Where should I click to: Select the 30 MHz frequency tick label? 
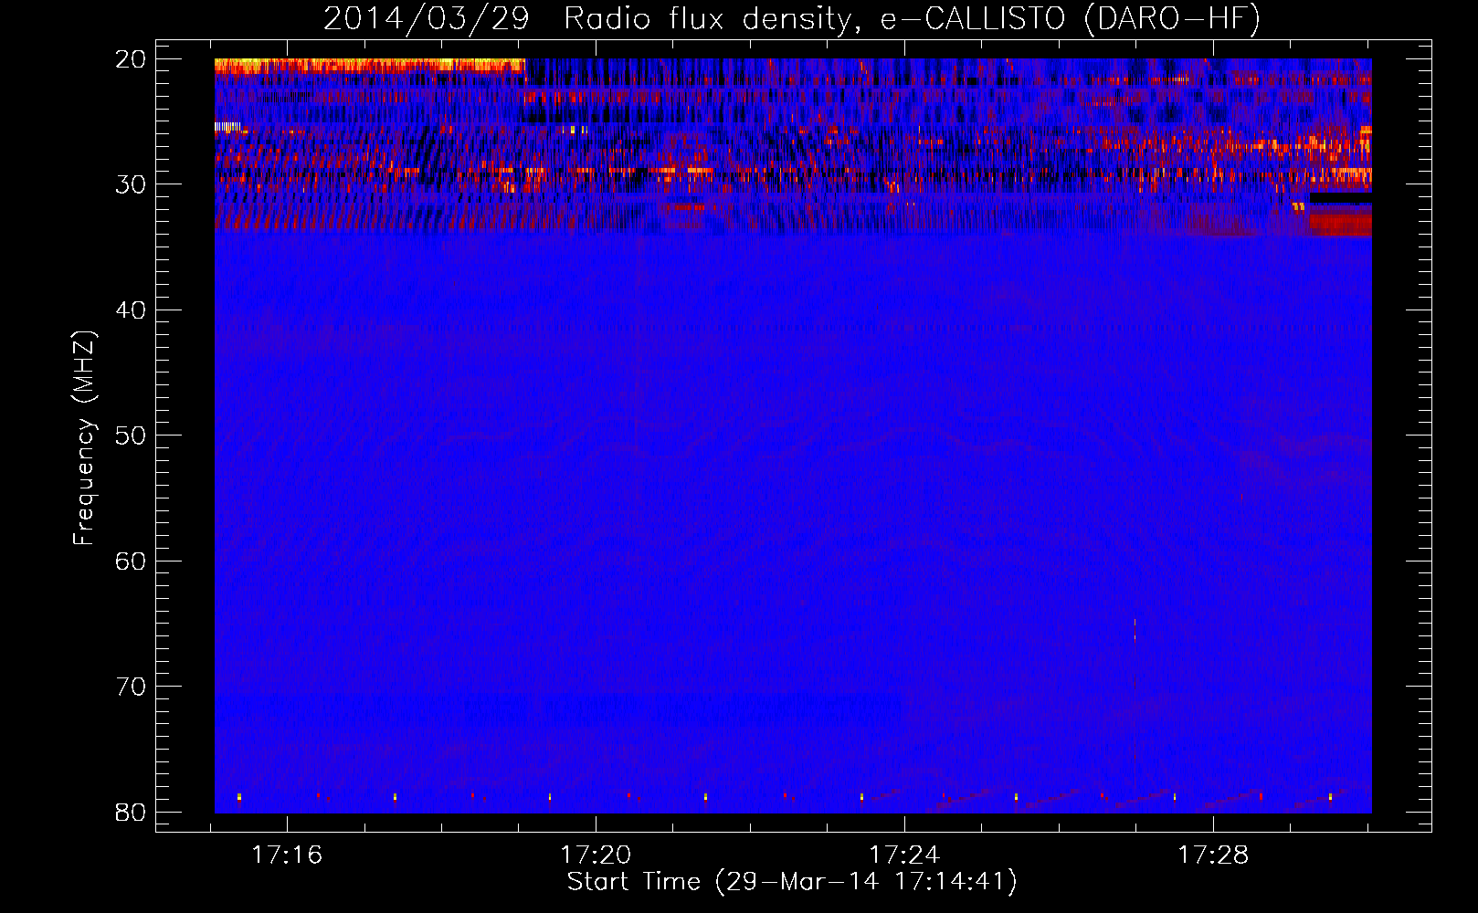tap(132, 184)
